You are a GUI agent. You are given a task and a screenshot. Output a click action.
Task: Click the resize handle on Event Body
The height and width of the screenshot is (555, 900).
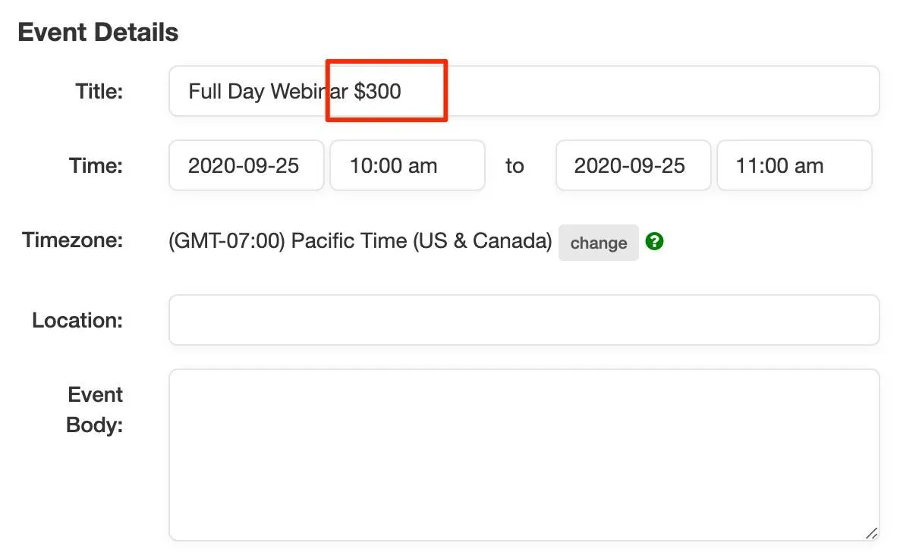pos(871,533)
